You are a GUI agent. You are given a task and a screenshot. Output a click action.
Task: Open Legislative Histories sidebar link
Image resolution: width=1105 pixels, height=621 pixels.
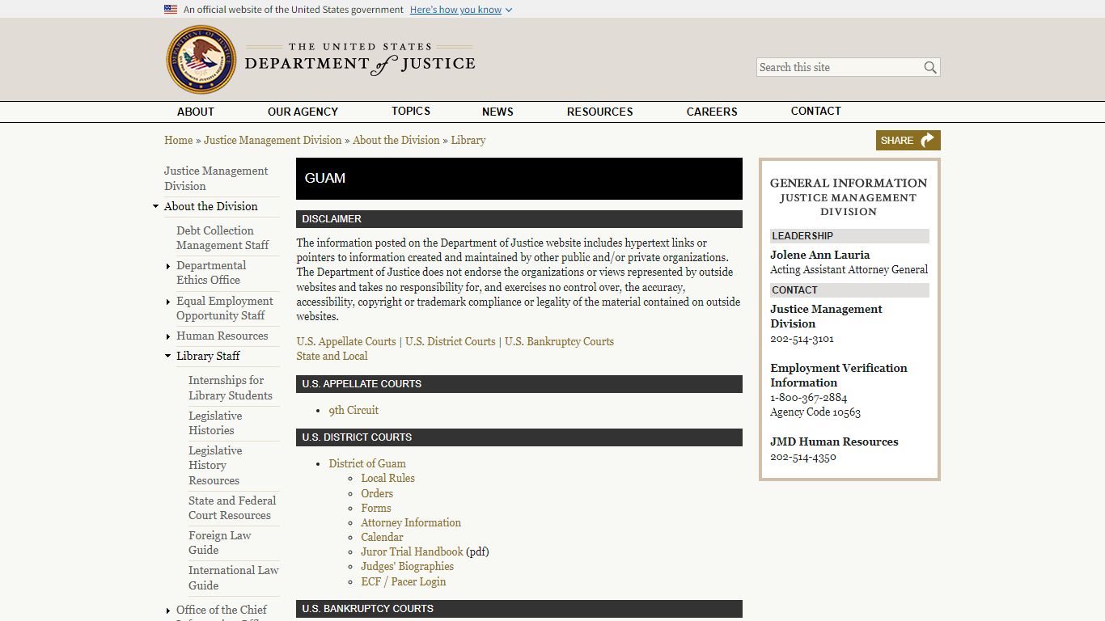point(215,423)
